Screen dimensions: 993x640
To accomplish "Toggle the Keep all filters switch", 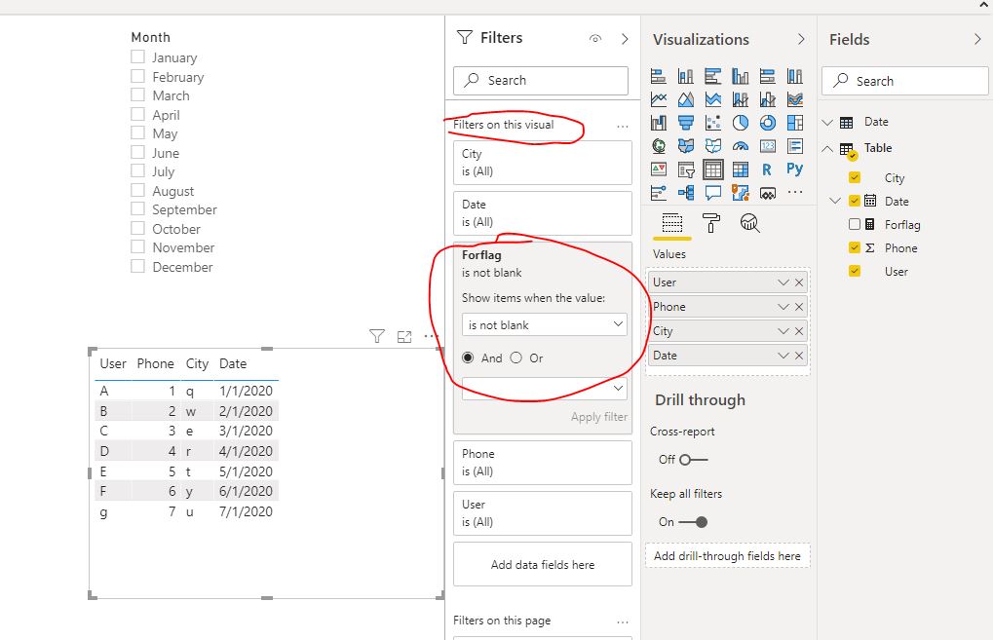I will (x=693, y=522).
